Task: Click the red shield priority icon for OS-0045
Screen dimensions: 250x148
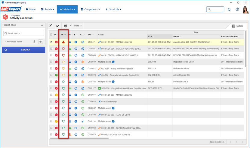Action: [63, 55]
